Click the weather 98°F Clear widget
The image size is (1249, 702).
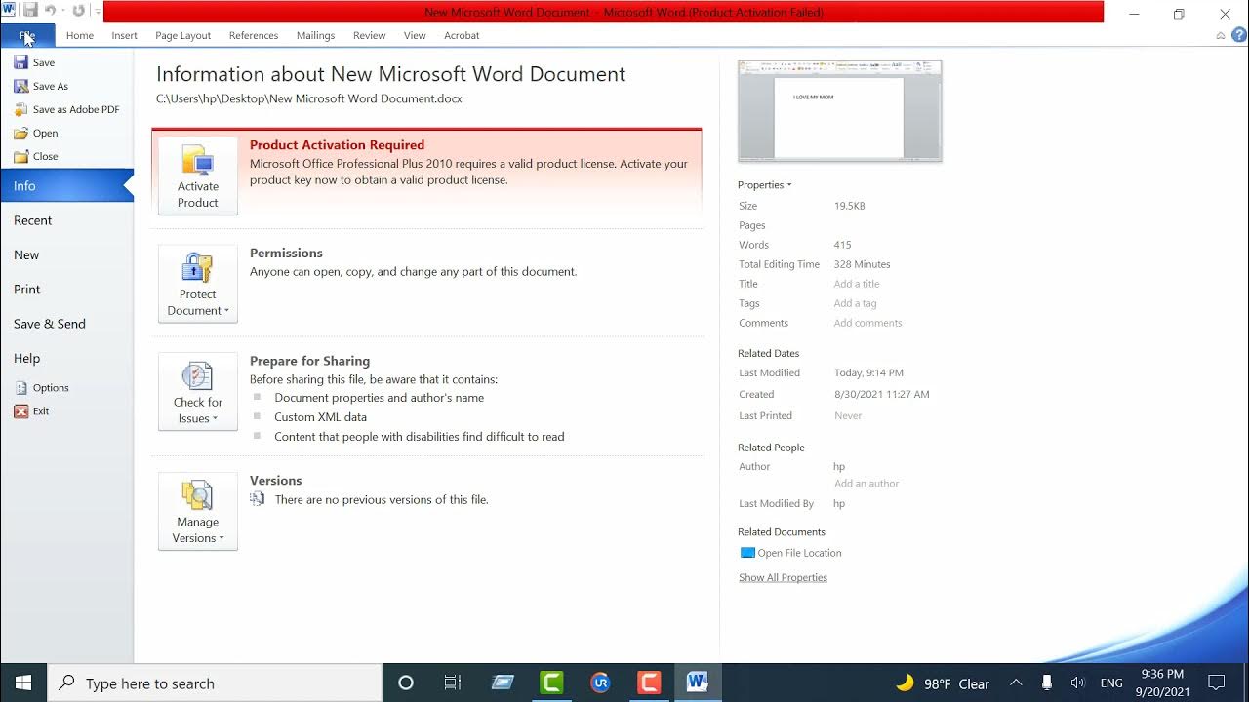pyautogui.click(x=943, y=683)
